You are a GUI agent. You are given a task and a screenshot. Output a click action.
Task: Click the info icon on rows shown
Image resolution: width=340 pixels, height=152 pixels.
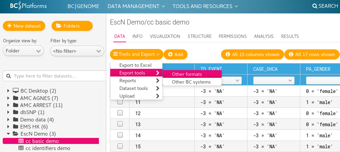[291, 54]
